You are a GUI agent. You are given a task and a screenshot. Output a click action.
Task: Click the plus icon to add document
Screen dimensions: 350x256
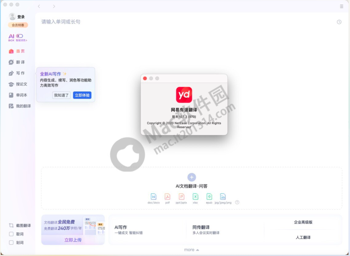(191, 177)
